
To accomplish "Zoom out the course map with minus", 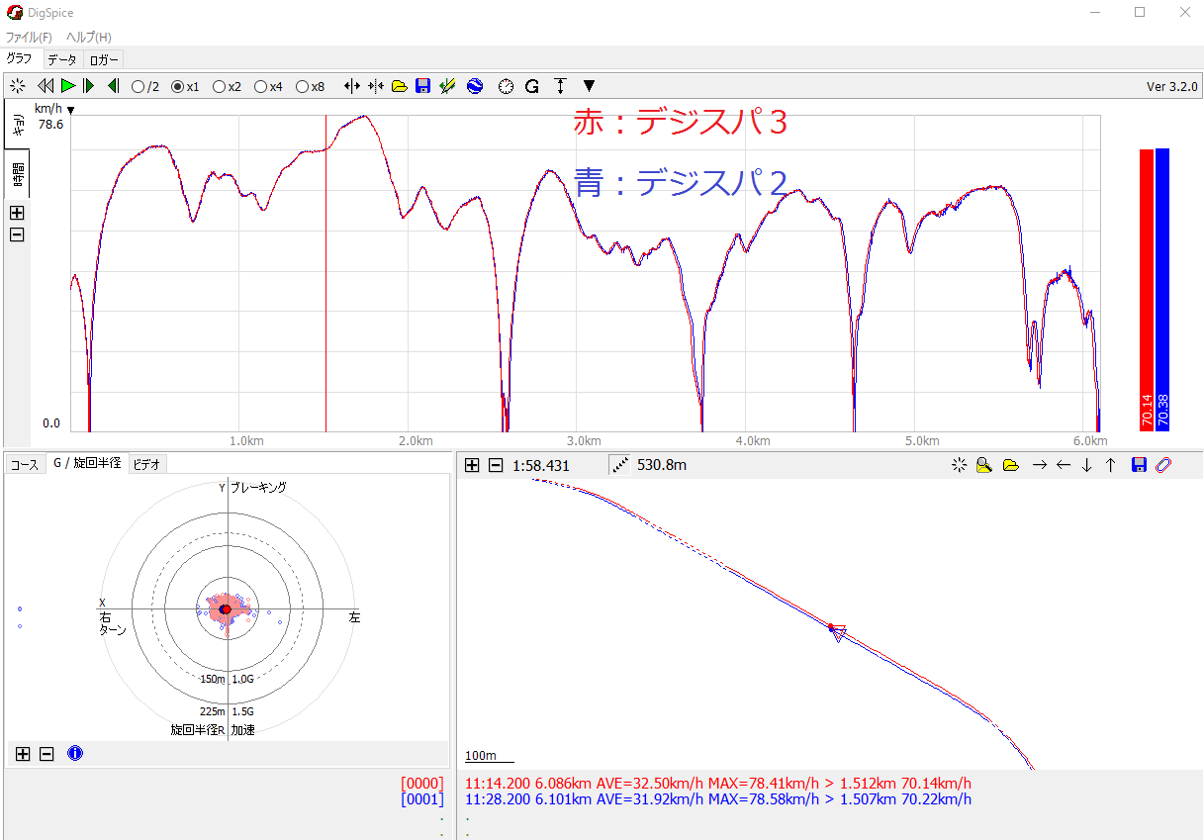I will pyautogui.click(x=496, y=465).
